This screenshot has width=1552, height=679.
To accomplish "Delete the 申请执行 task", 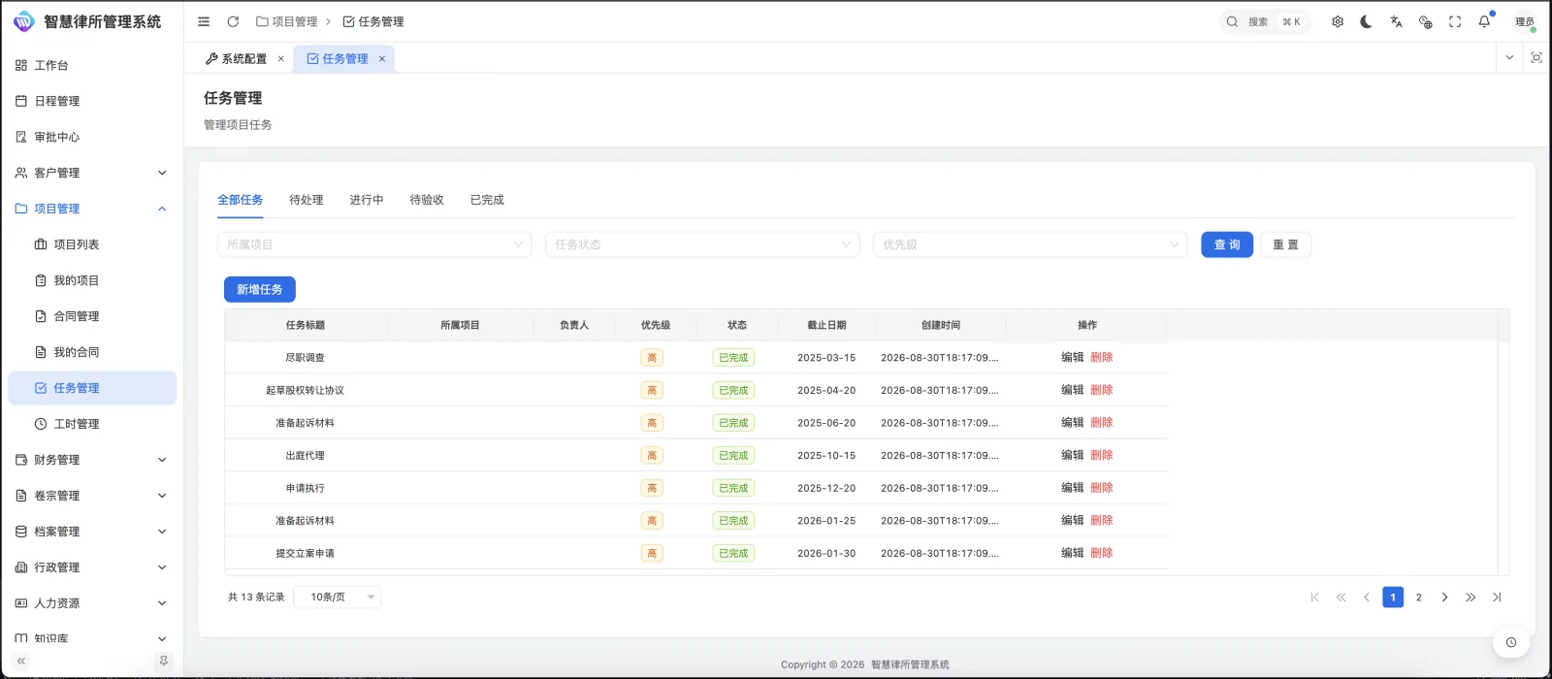I will [x=1102, y=488].
